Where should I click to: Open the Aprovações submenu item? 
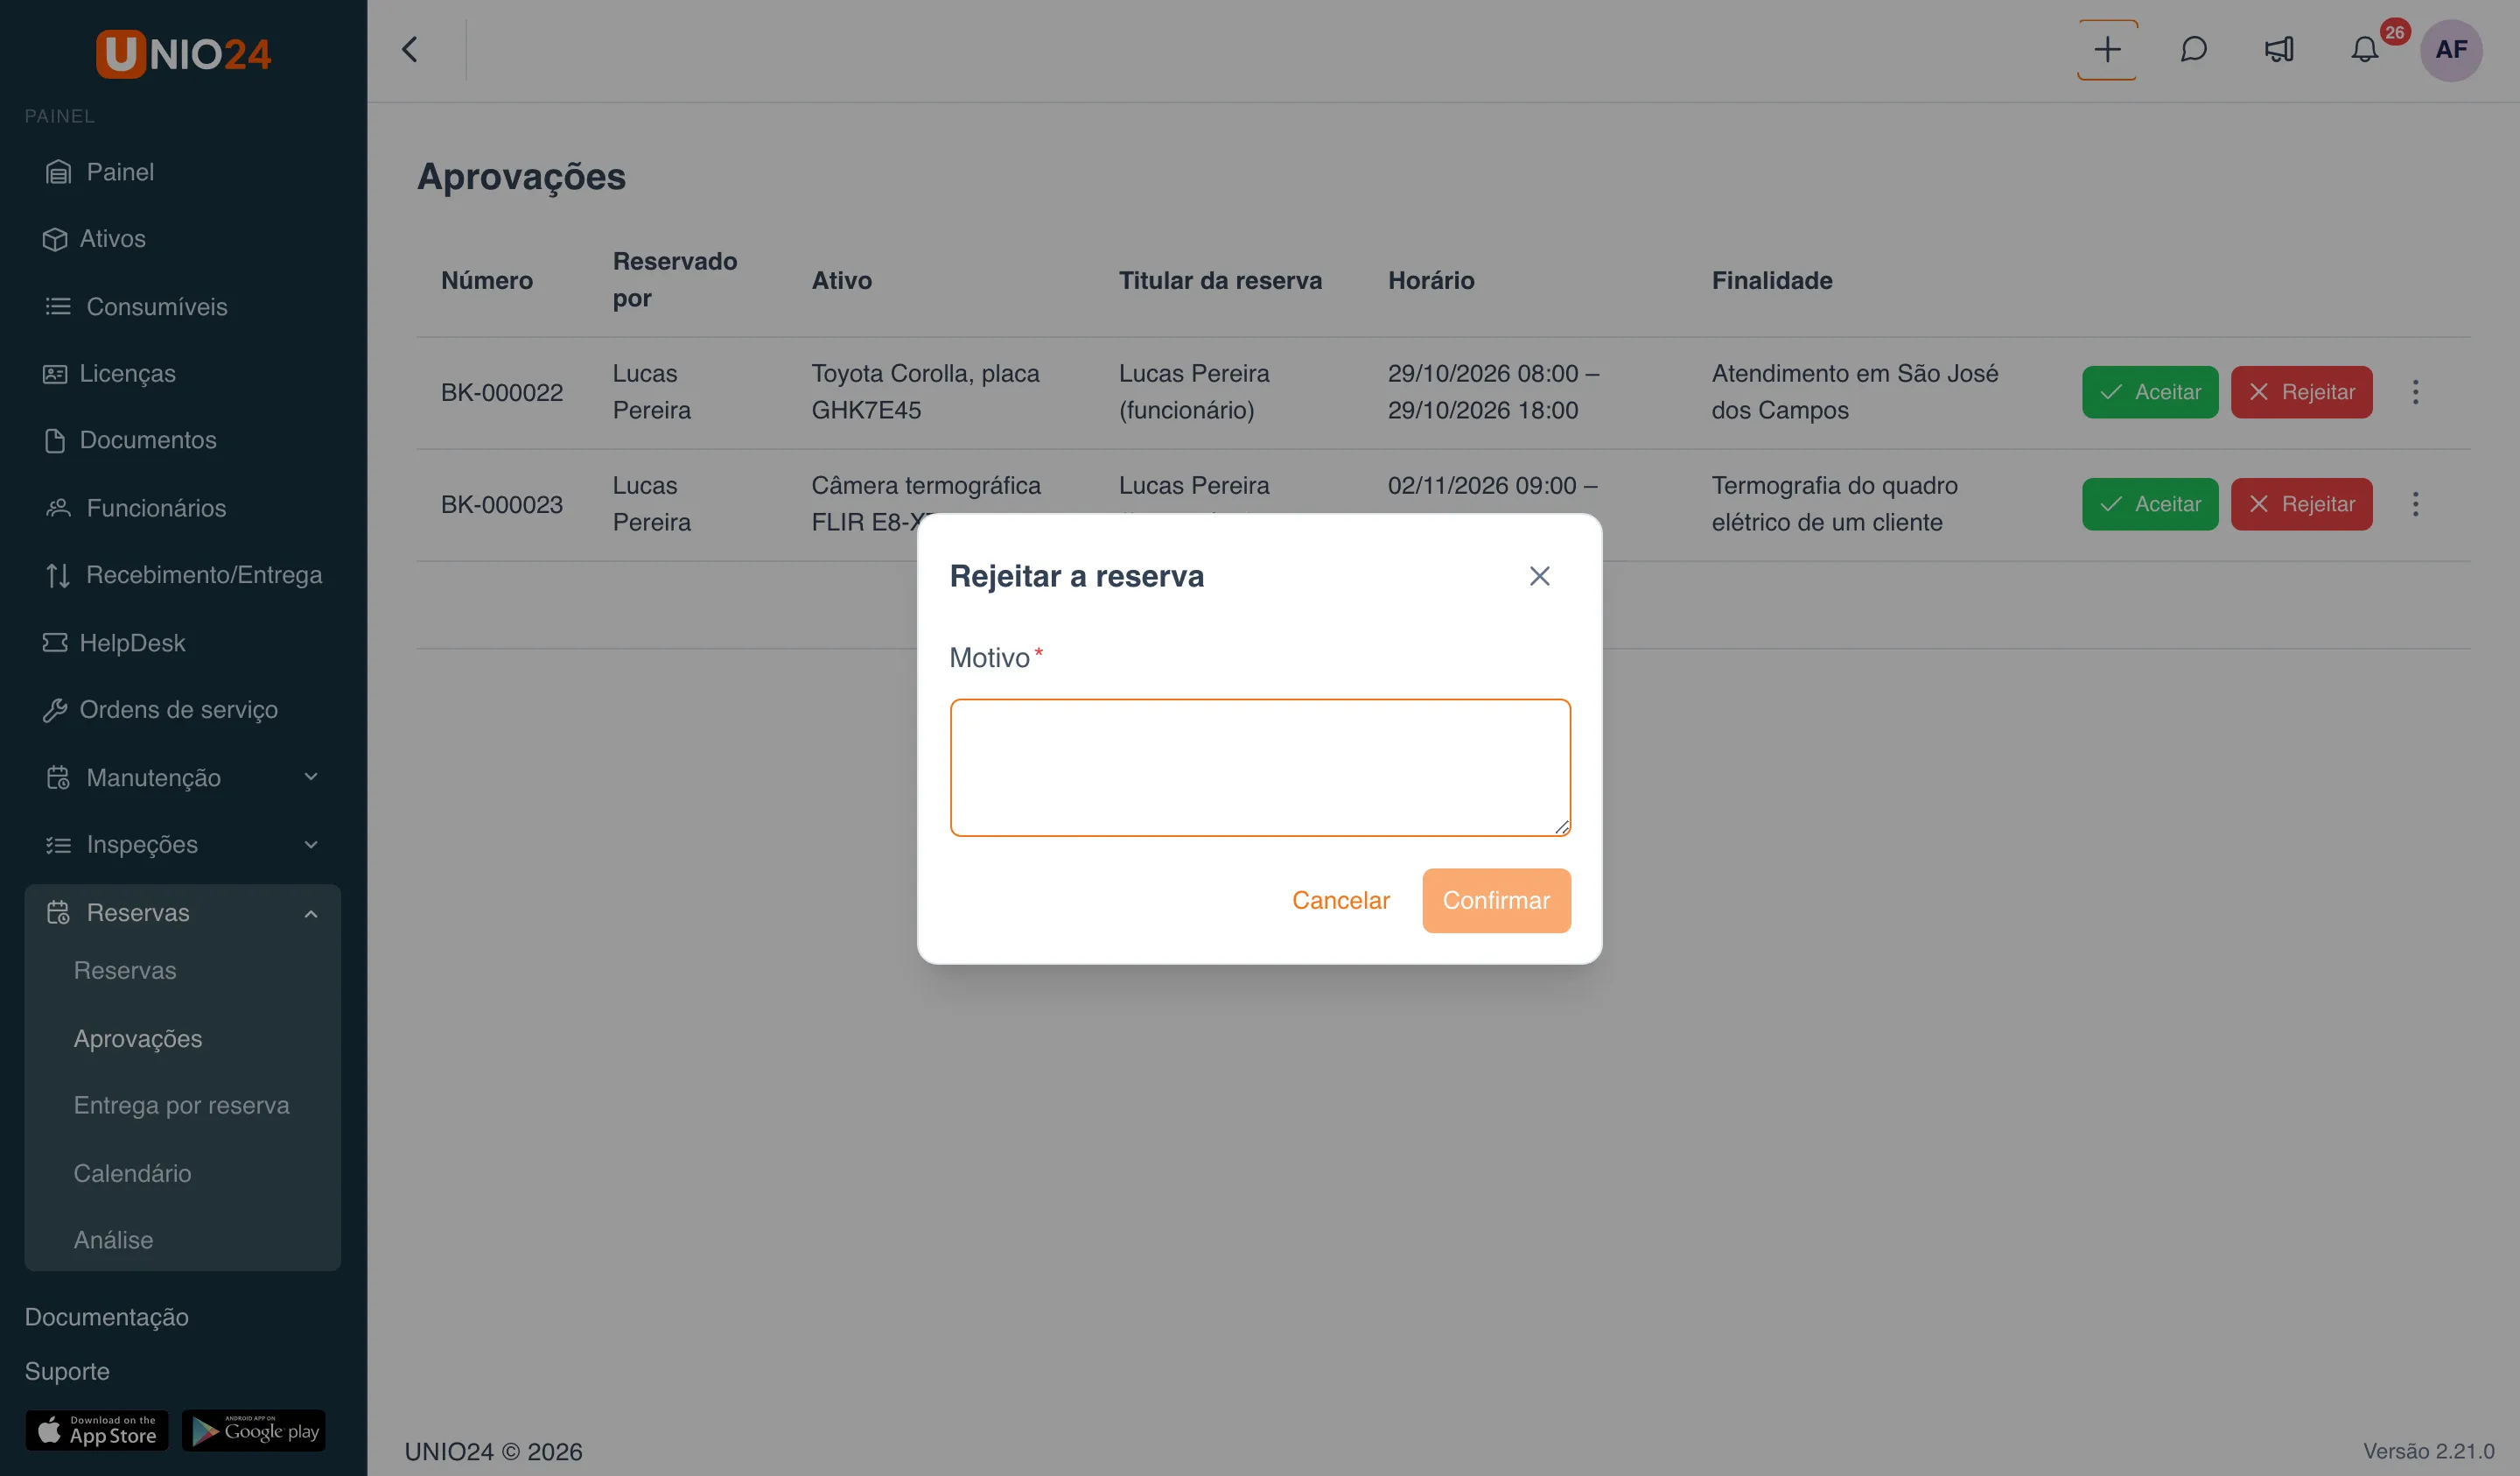[x=138, y=1038]
